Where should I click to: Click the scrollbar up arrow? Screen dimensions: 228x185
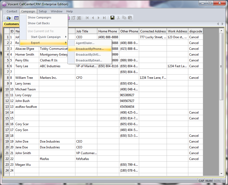[221, 31]
